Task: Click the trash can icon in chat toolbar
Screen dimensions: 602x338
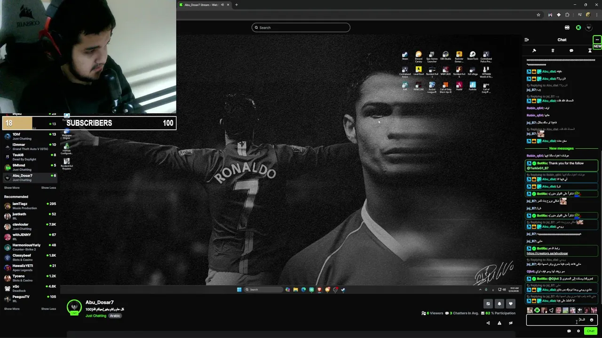Action: (553, 51)
